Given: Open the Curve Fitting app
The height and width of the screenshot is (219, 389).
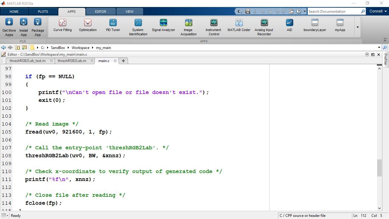Looking at the screenshot, I should coord(62,26).
